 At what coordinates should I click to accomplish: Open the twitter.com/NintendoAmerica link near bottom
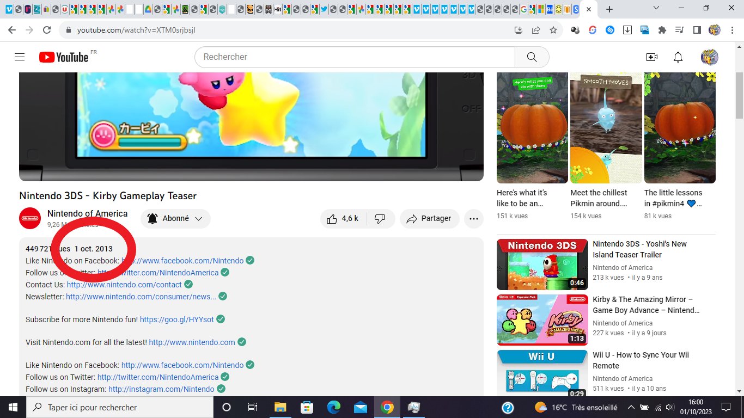[x=158, y=377]
